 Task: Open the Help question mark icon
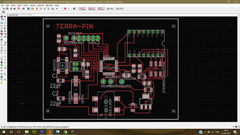click(x=74, y=9)
